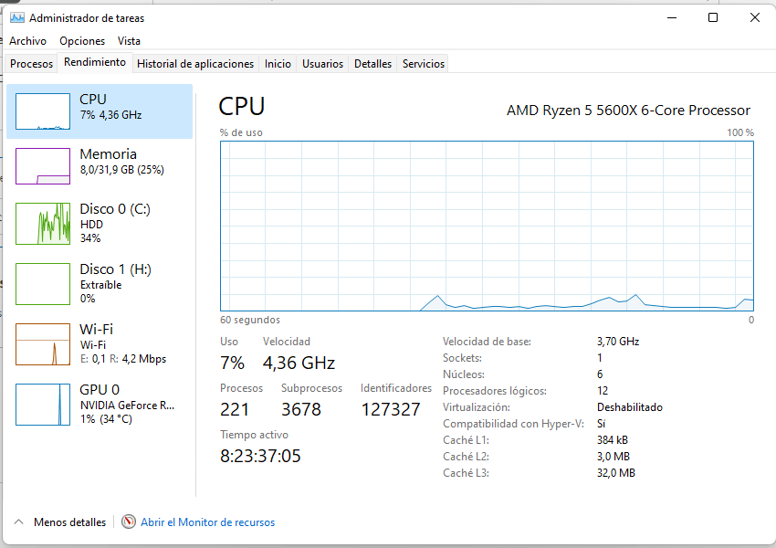Open the Opciones menu
Image resolution: width=776 pixels, height=548 pixels.
(82, 41)
